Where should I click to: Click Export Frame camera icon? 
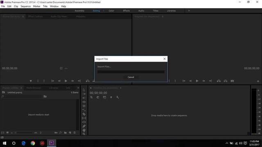(232, 81)
